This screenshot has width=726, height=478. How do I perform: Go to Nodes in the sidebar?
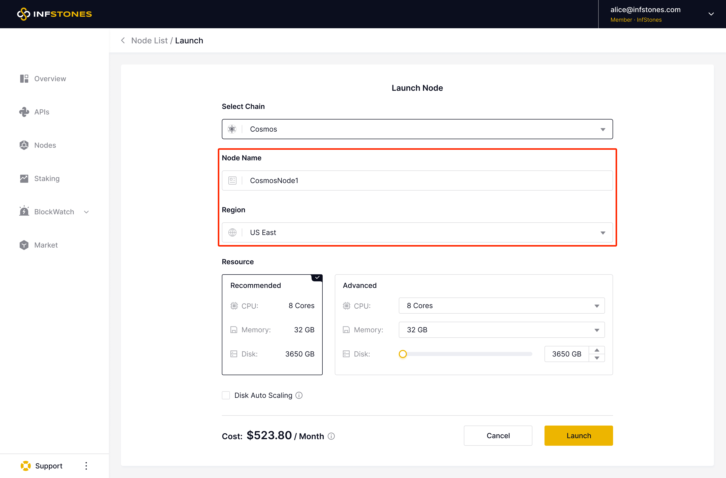45,145
